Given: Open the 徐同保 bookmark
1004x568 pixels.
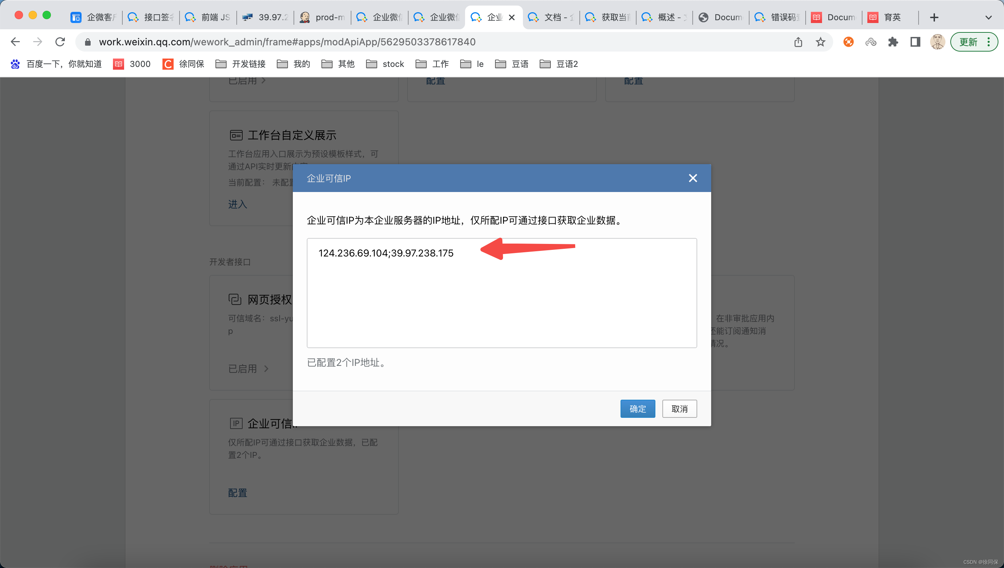Looking at the screenshot, I should (183, 64).
